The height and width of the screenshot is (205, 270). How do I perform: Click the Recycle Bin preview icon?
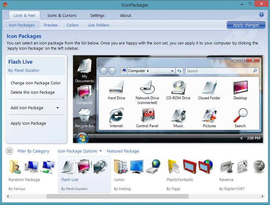click(x=84, y=115)
